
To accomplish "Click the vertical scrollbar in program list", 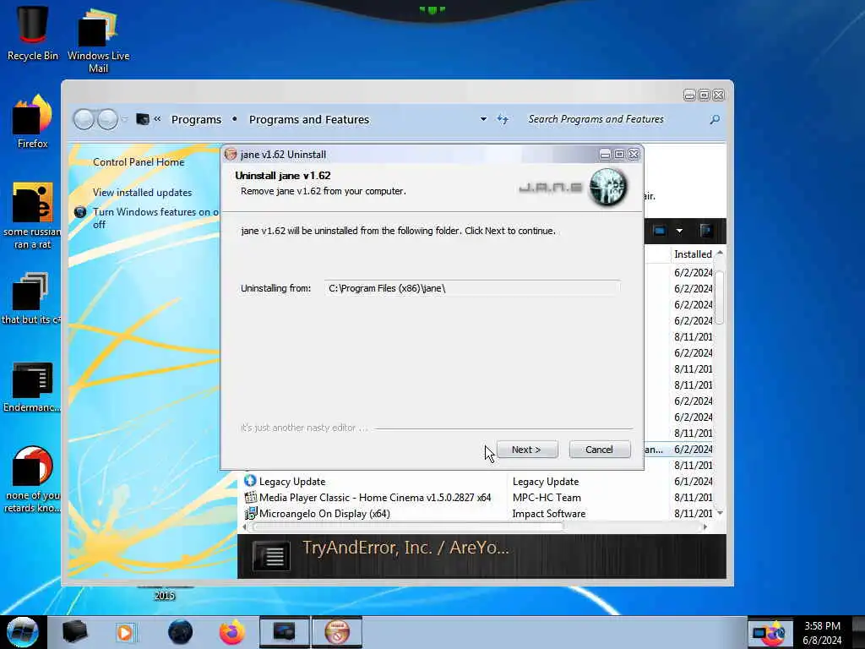I will [x=719, y=297].
